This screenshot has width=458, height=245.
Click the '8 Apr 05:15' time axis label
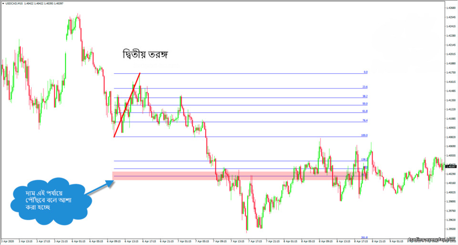click(x=308, y=241)
